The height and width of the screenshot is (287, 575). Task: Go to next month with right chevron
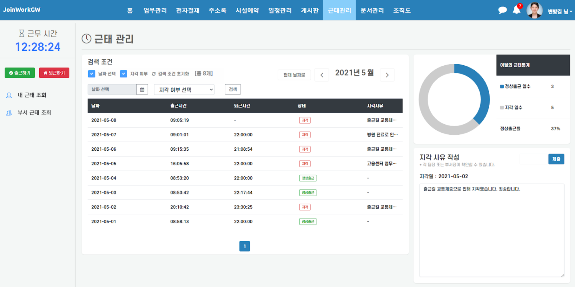point(387,75)
